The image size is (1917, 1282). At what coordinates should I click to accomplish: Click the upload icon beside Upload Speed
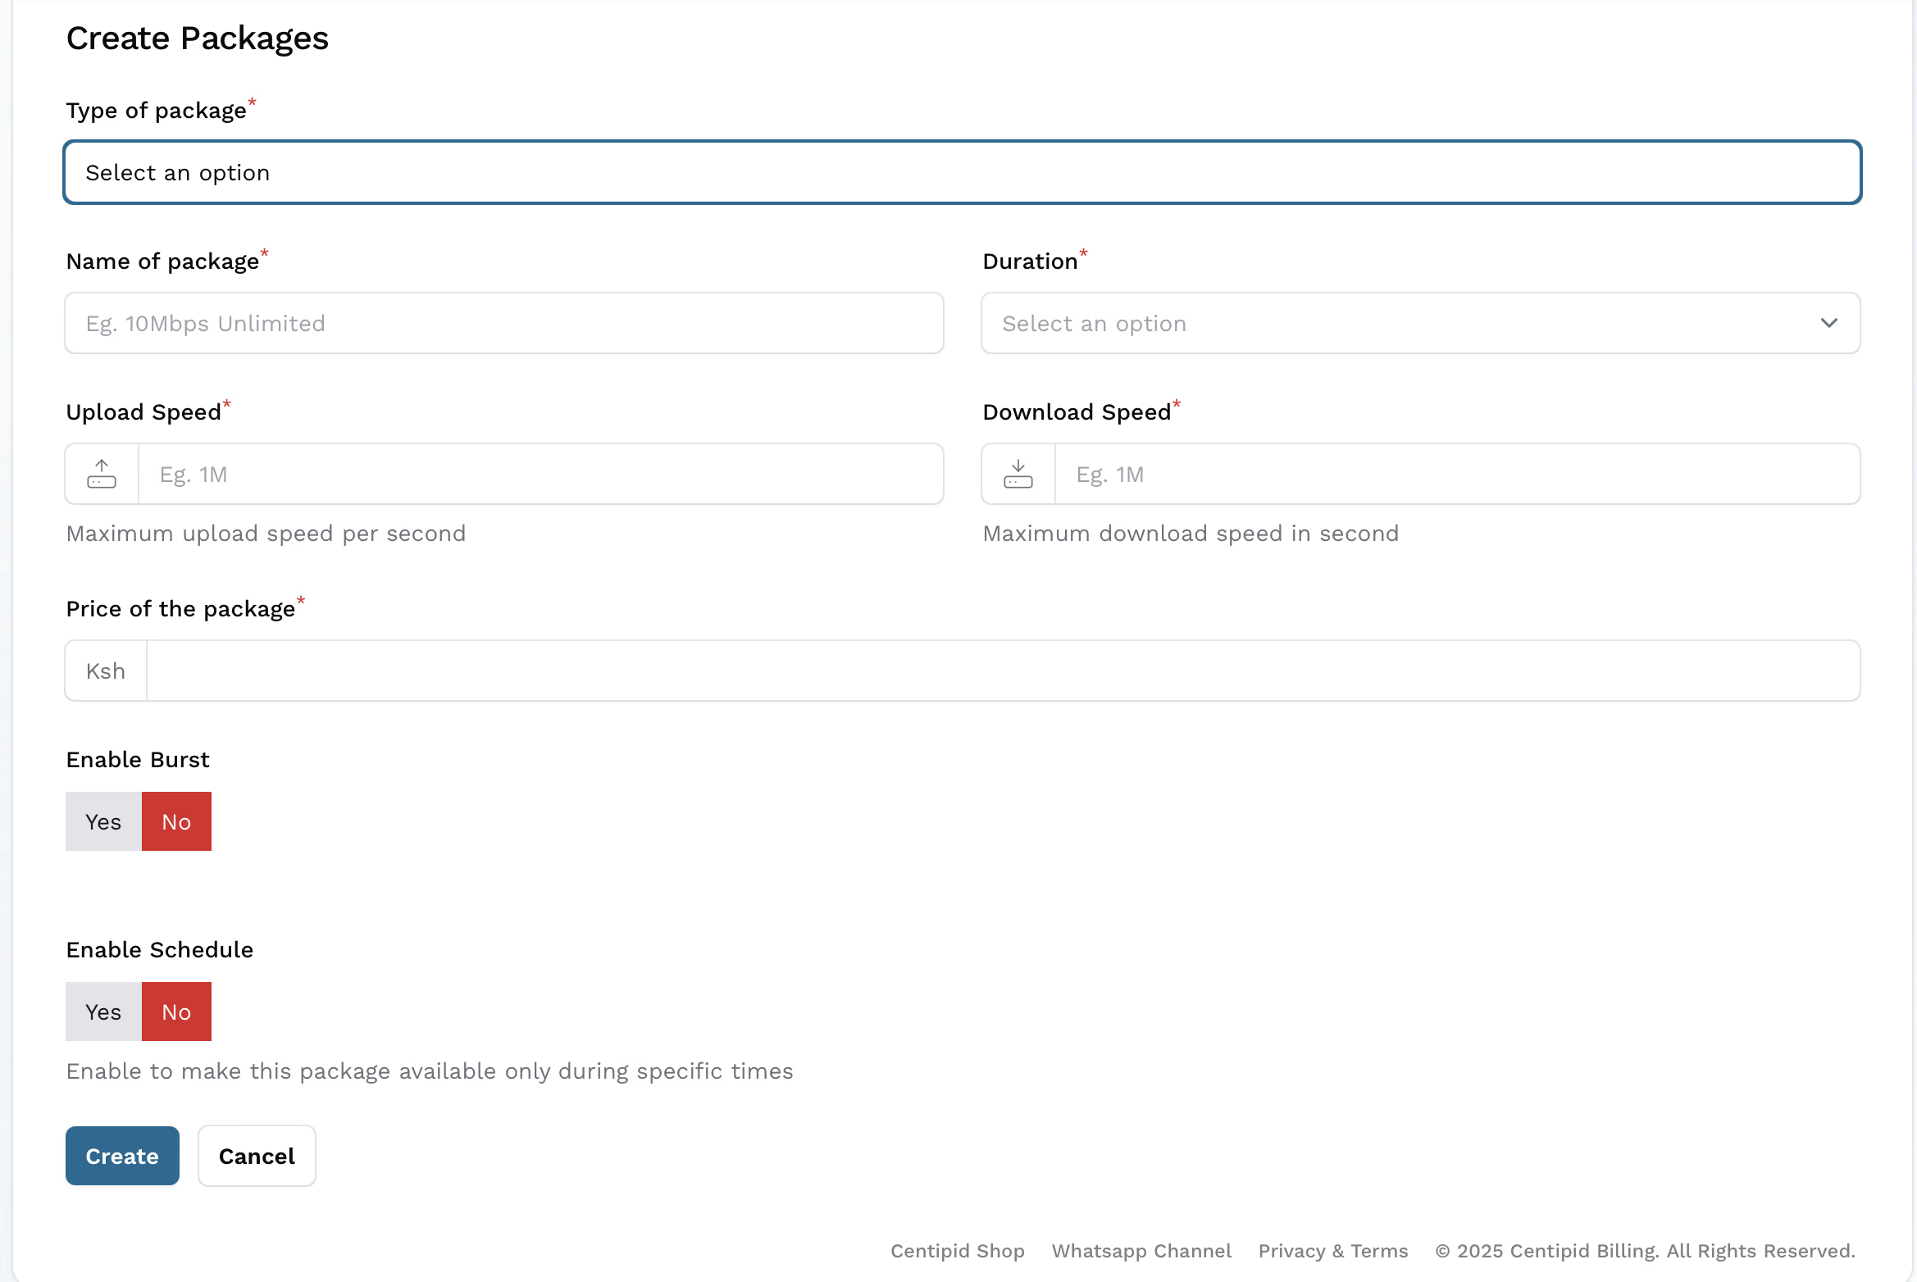(102, 475)
